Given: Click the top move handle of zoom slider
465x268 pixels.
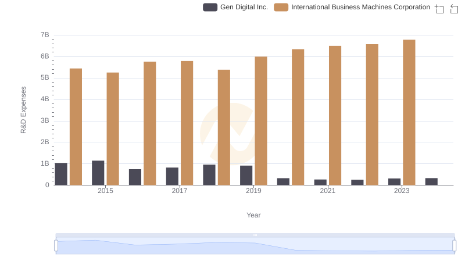Looking at the screenshot, I should (x=255, y=235).
